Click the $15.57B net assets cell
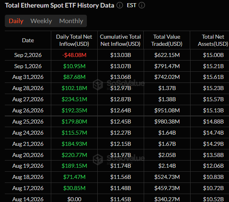 [213, 99]
